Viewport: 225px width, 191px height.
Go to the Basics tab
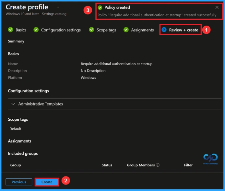(21, 30)
